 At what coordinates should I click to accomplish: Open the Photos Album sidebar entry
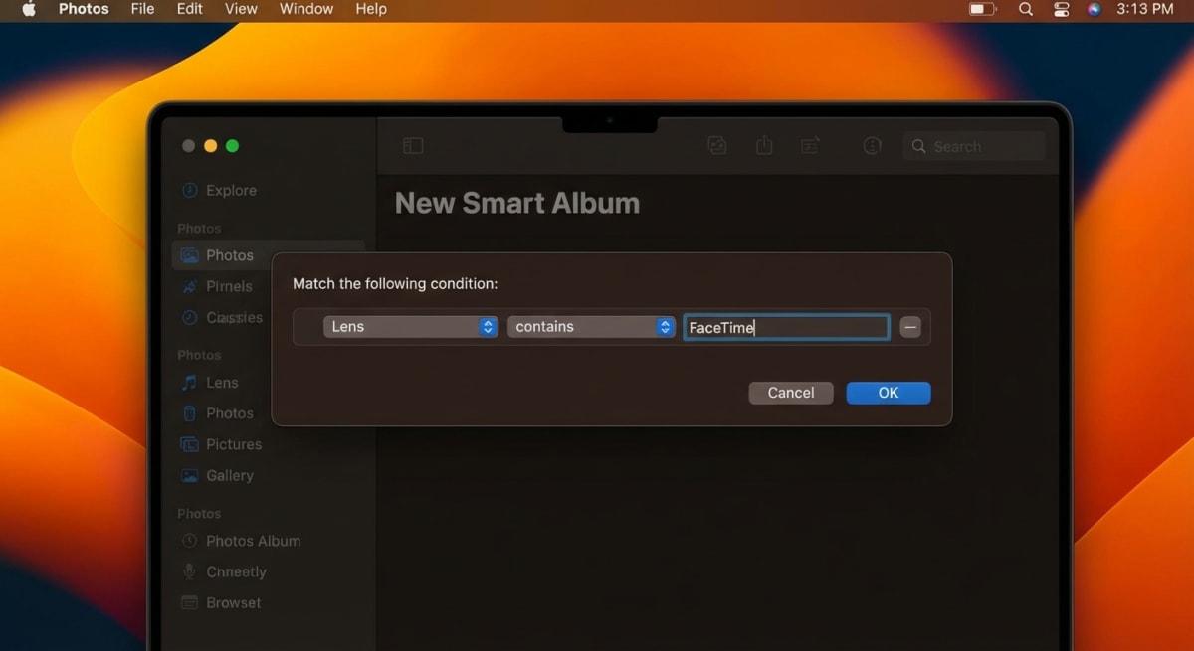pos(252,541)
